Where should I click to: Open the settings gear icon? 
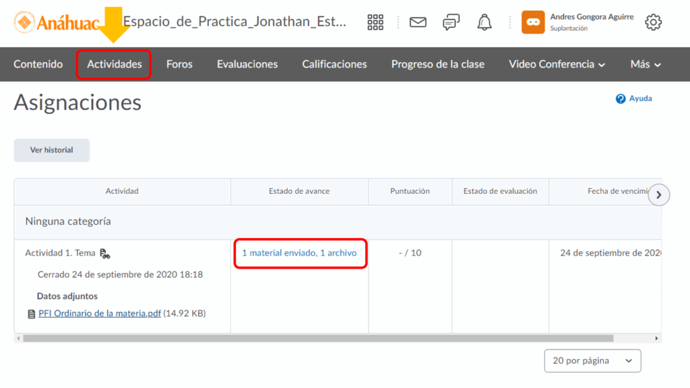653,22
